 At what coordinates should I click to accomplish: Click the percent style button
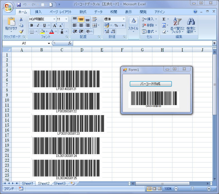pos(116,25)
